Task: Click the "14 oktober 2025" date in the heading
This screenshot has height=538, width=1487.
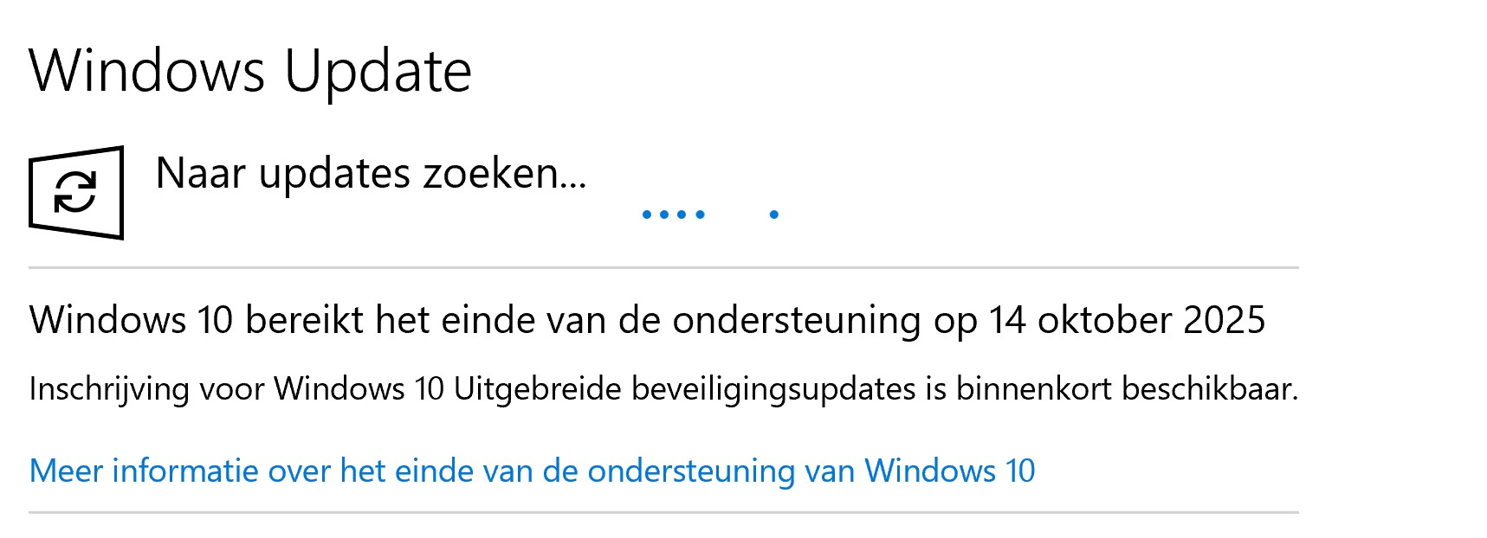Action: tap(1127, 320)
